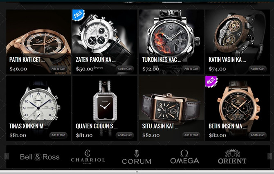Open the Quaten Codun S product title
The height and width of the screenshot is (174, 274).
tap(97, 126)
